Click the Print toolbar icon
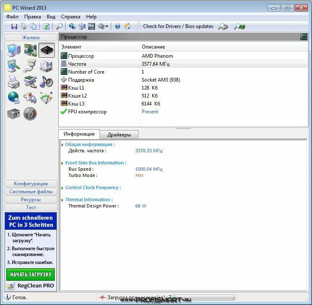 click(24, 26)
